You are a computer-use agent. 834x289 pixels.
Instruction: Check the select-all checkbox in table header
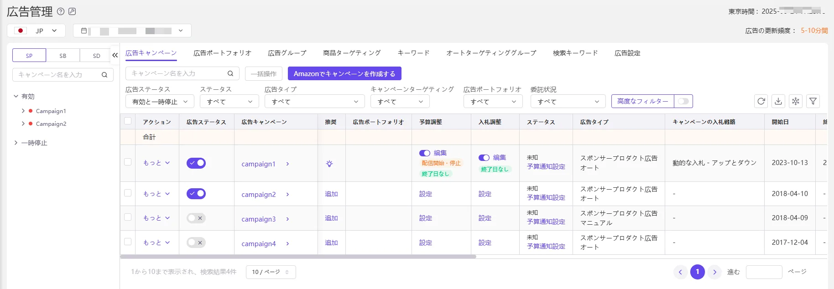(x=128, y=121)
